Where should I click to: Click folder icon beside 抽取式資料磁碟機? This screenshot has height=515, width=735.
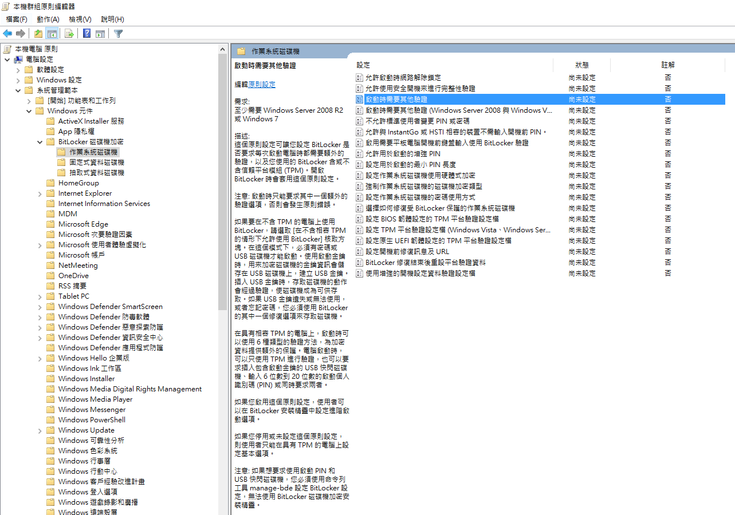[x=62, y=173]
